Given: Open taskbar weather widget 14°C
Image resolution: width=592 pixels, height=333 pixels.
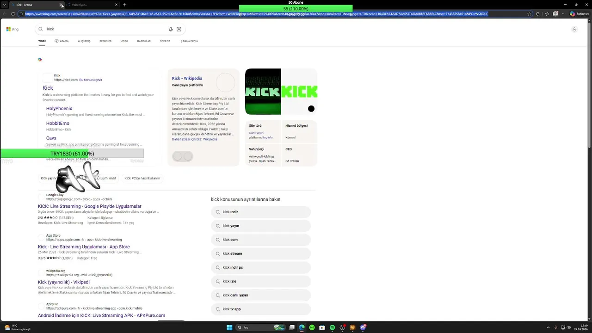Looking at the screenshot, I should (x=18, y=327).
